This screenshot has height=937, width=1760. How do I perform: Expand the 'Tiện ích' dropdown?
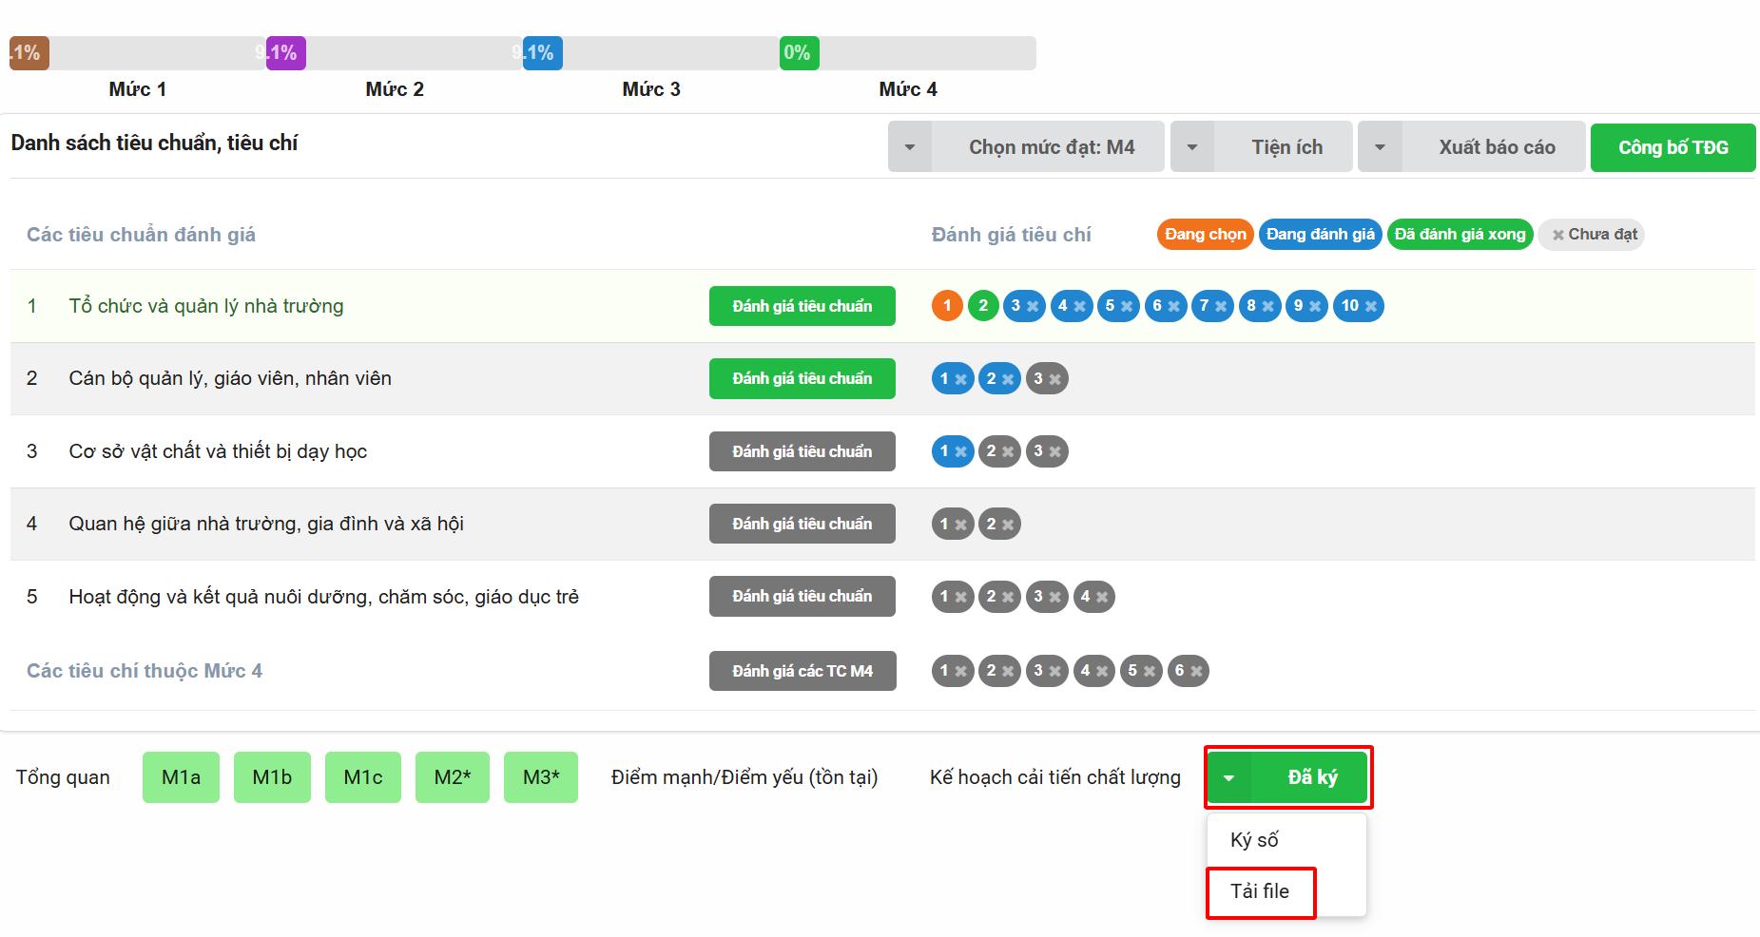click(1261, 147)
